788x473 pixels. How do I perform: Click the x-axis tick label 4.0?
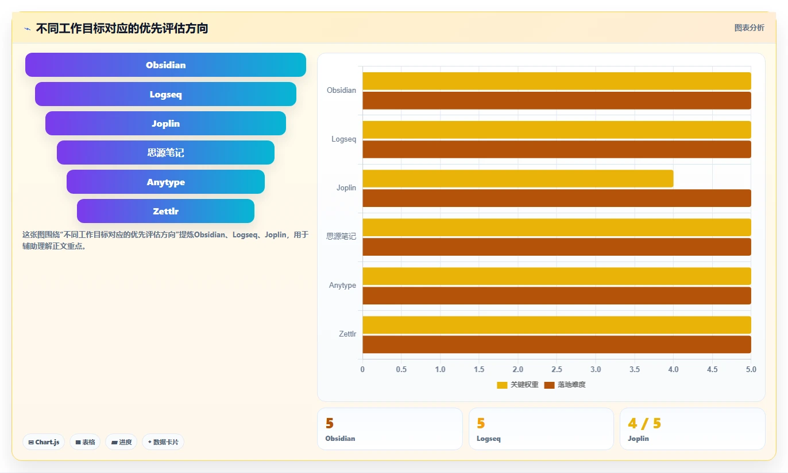pos(673,369)
